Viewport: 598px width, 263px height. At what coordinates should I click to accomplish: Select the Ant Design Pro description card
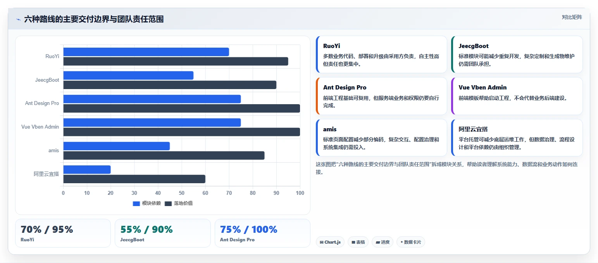point(382,96)
